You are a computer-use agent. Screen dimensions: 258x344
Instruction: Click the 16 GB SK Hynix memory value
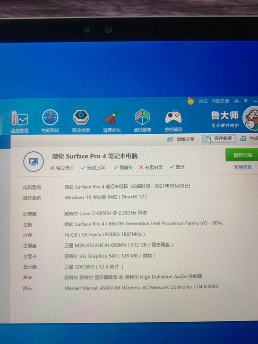coord(104,234)
